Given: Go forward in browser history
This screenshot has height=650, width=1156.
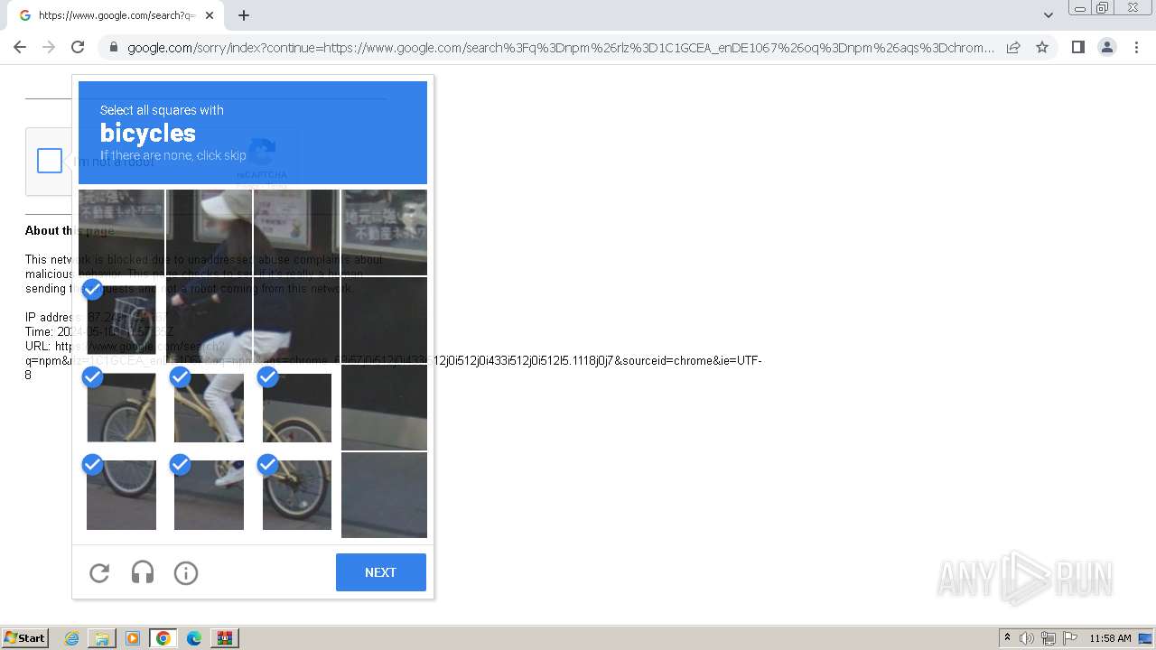Looking at the screenshot, I should point(49,47).
